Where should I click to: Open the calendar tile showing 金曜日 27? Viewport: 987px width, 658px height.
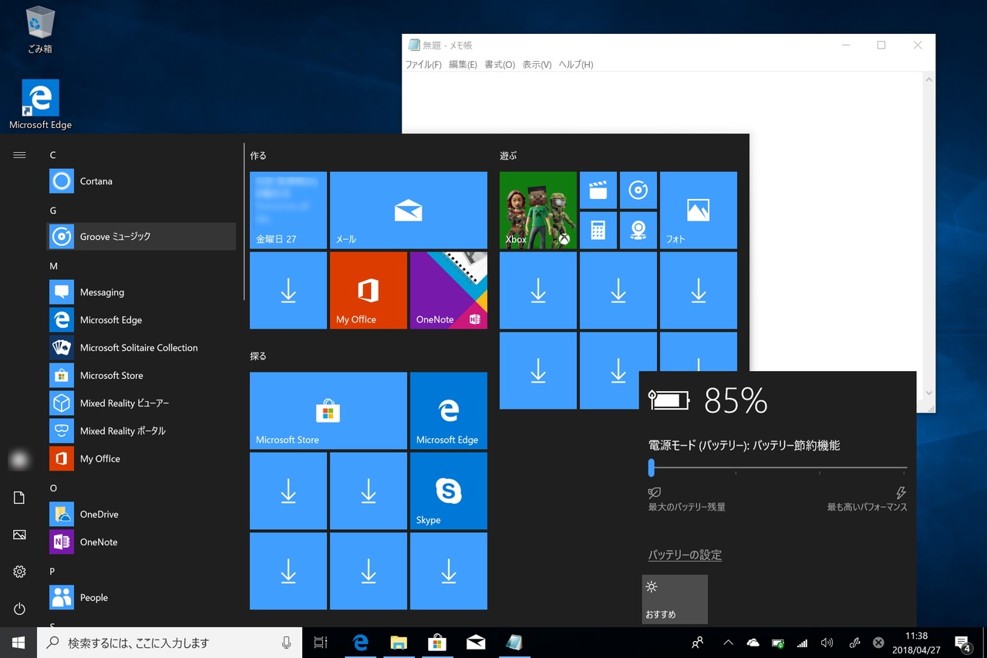[x=288, y=211]
